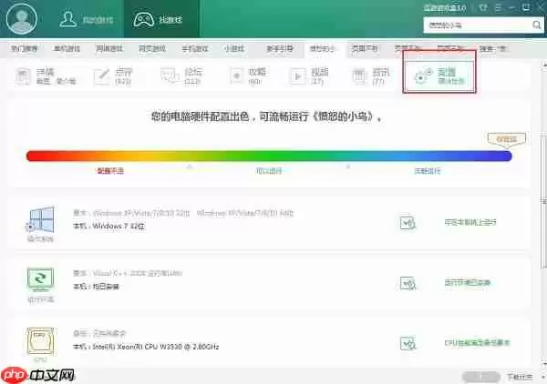547x384 pixels.
Task: Click the 可以运行 label under the rating bar
Action: tap(269, 171)
